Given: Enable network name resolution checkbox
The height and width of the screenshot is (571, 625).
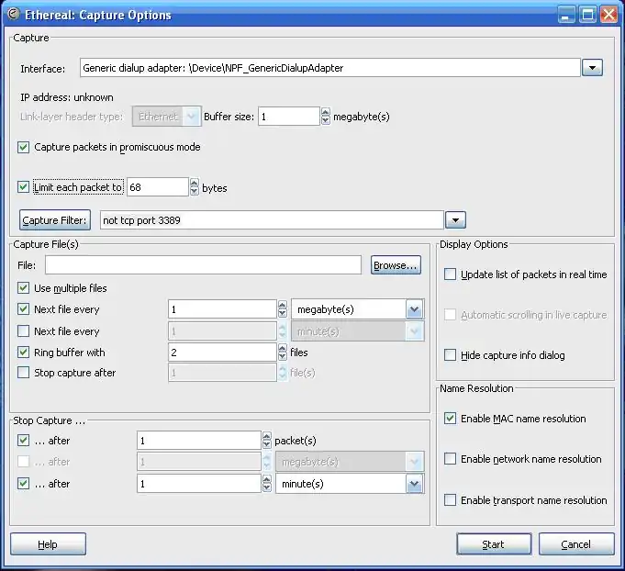Looking at the screenshot, I should [x=450, y=459].
